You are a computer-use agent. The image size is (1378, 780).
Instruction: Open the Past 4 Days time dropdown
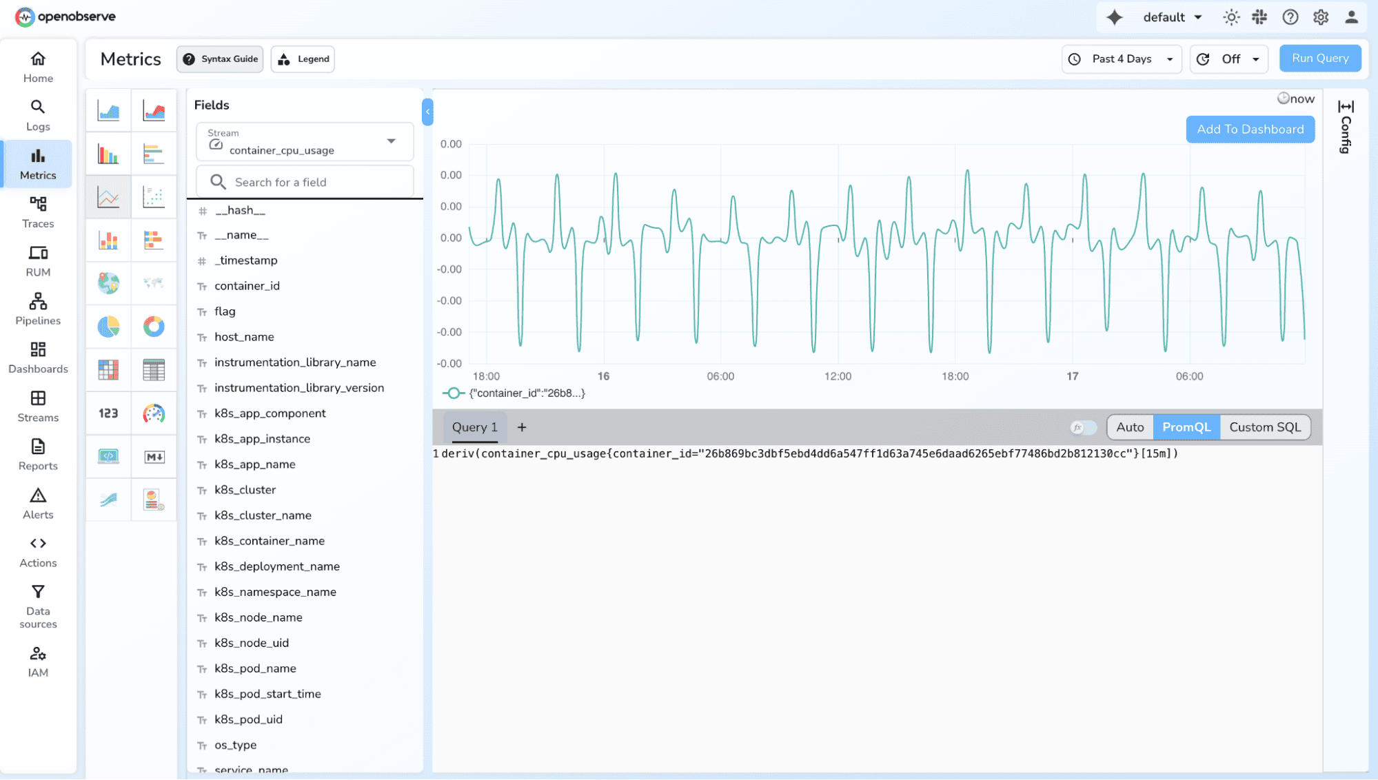pyautogui.click(x=1122, y=59)
